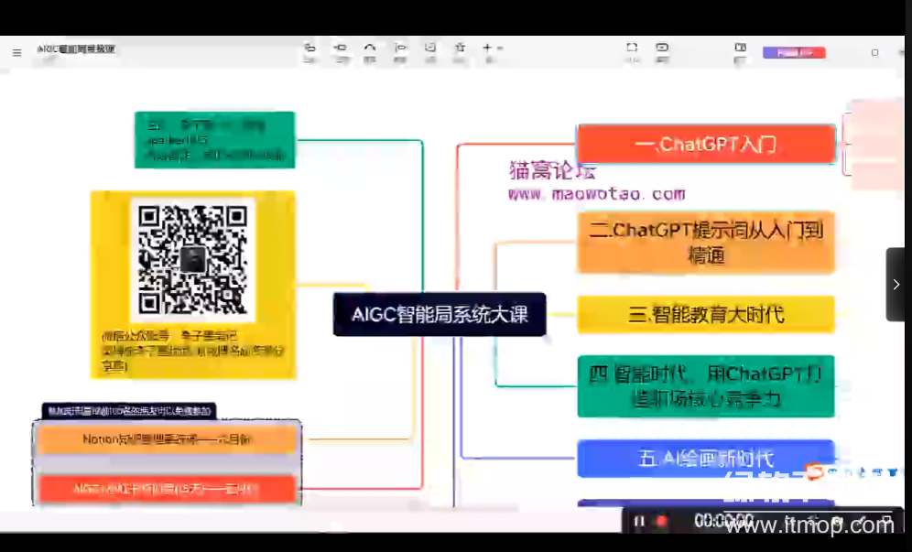Open the hamburger menu at top left
Screen dimensions: 912x552
click(16, 53)
